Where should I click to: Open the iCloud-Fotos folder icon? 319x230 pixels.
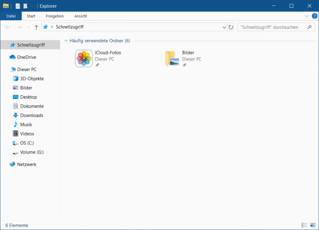pos(84,59)
